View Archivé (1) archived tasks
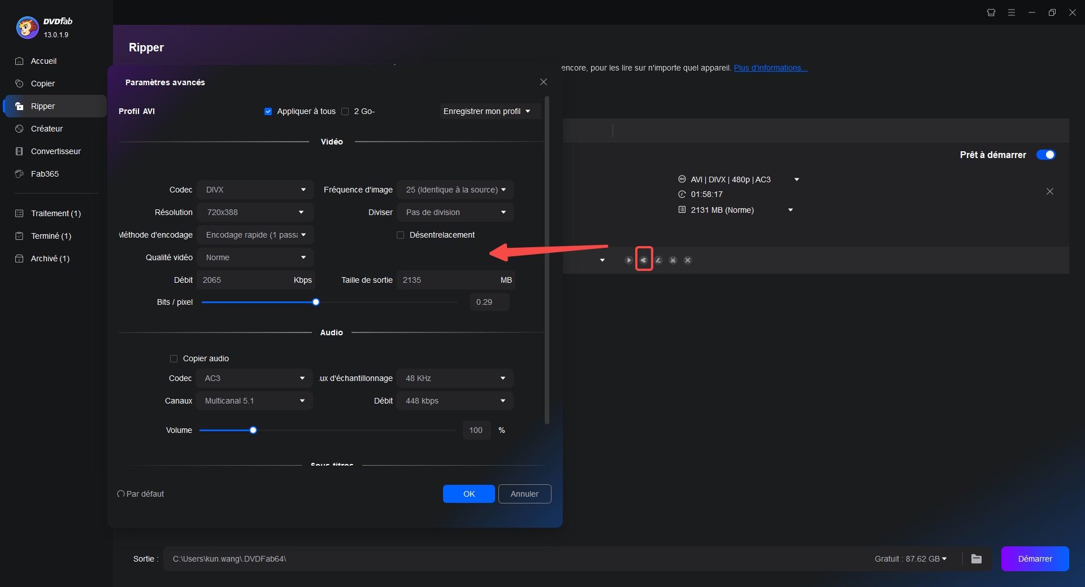Screen dimensions: 1085x587 (50, 259)
